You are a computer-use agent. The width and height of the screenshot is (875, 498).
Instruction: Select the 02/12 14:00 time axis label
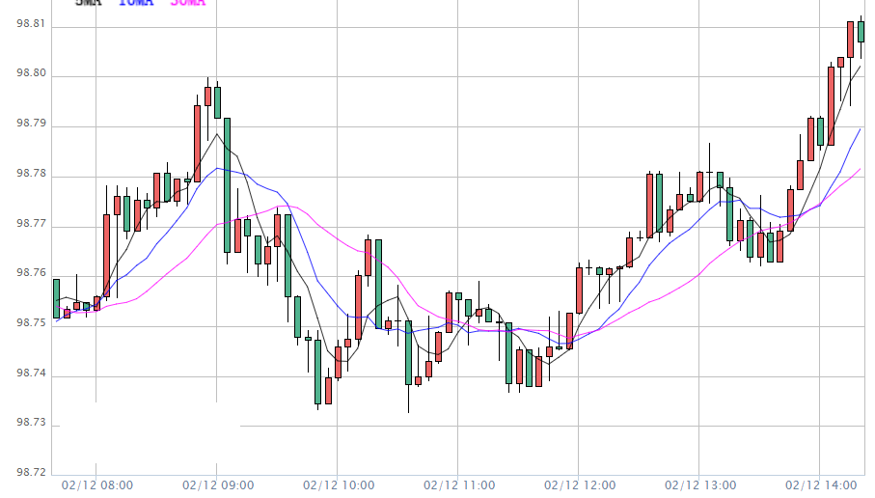pyautogui.click(x=821, y=485)
